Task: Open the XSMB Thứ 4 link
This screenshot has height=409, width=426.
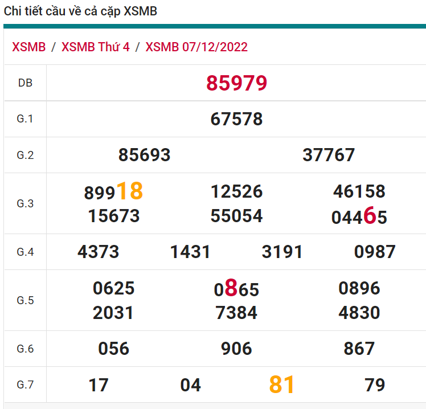Action: (95, 47)
